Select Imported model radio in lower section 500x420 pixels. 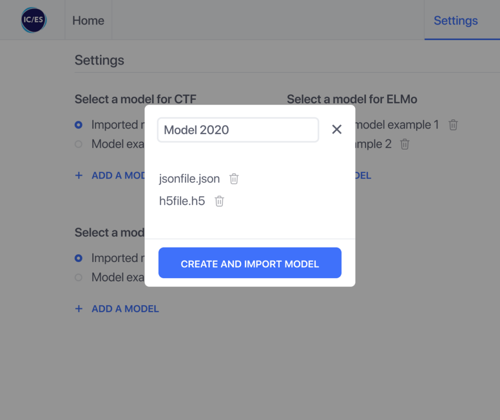click(x=79, y=258)
